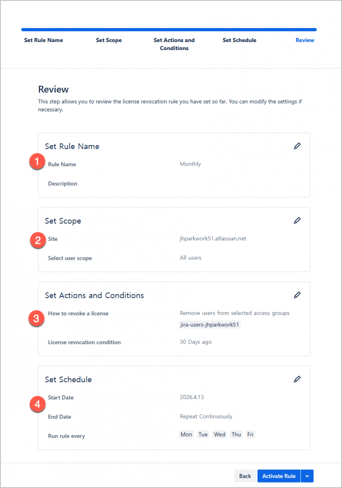Click the Fri day tag
The height and width of the screenshot is (488, 342).
[x=250, y=435]
